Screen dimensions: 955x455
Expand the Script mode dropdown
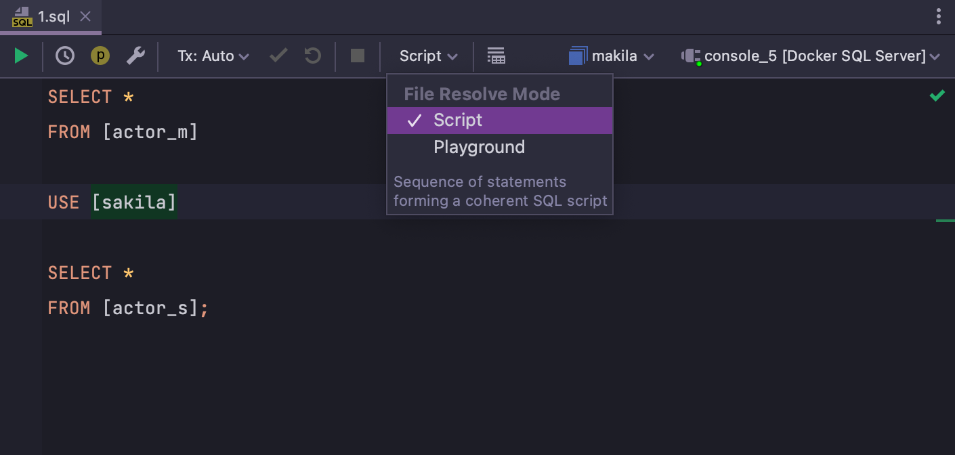pyautogui.click(x=428, y=56)
